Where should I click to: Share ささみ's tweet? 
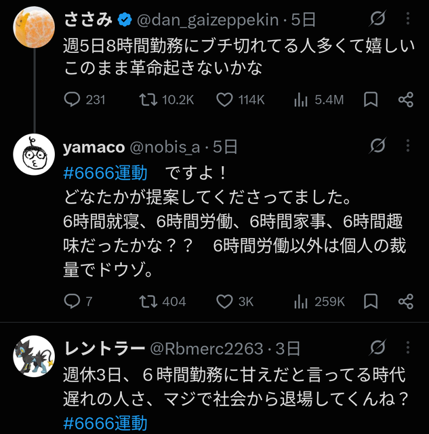pos(406,100)
